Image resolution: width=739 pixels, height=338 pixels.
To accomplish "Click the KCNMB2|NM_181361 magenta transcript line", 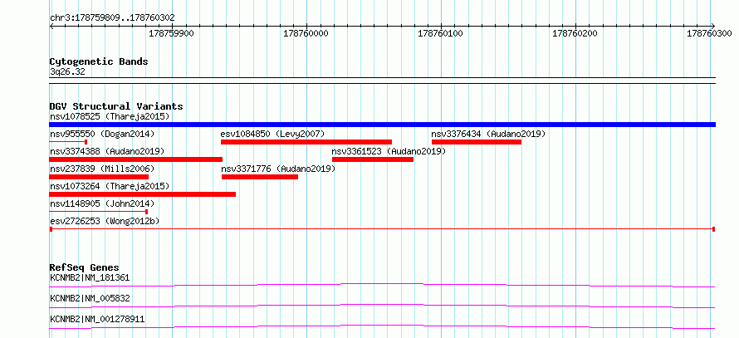I will [382, 285].
